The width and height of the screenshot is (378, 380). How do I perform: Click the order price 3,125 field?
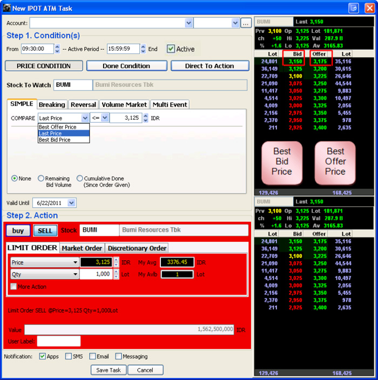(96, 262)
